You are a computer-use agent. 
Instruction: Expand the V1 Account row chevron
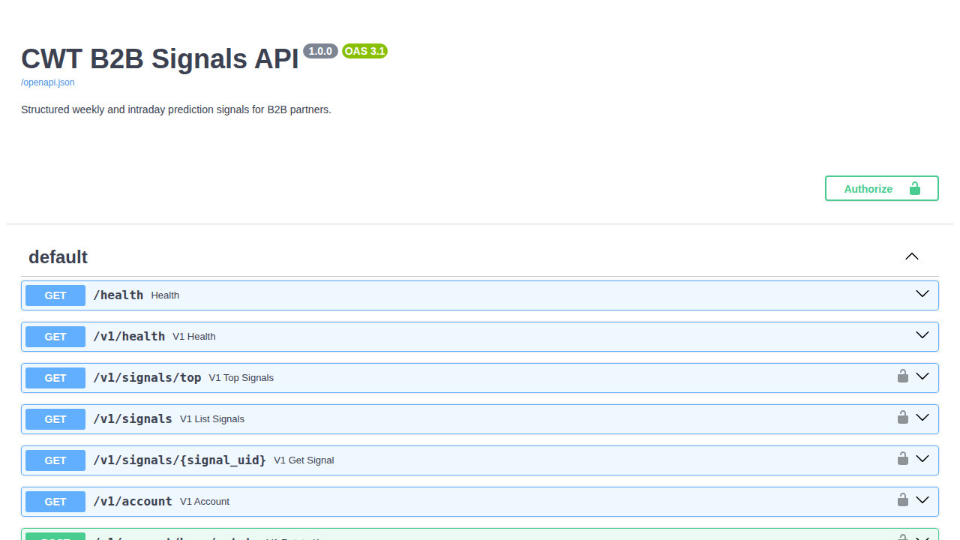(x=922, y=500)
